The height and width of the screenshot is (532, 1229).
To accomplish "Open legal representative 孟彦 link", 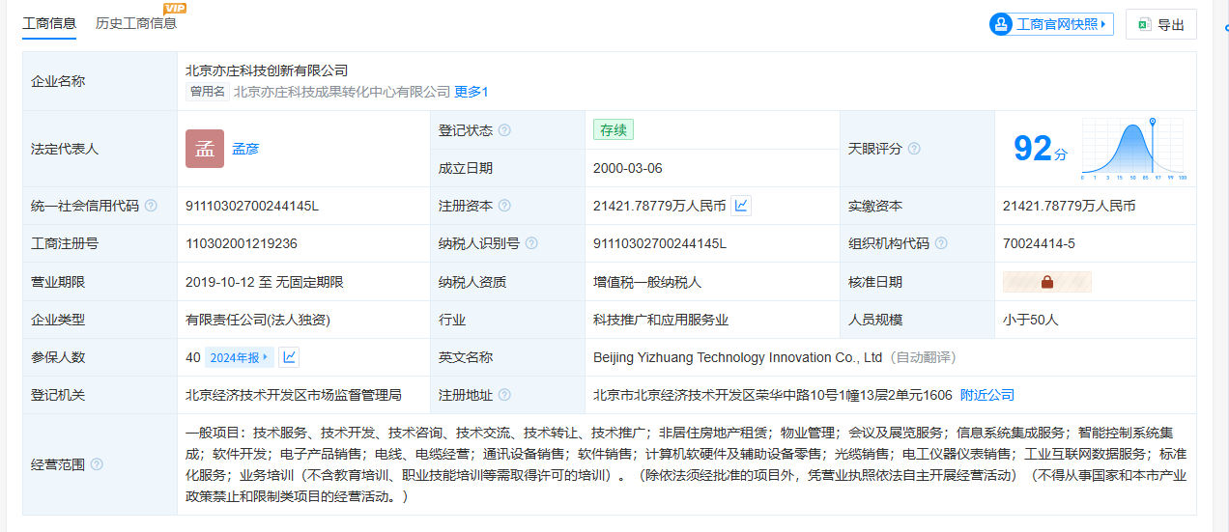I will click(x=245, y=149).
